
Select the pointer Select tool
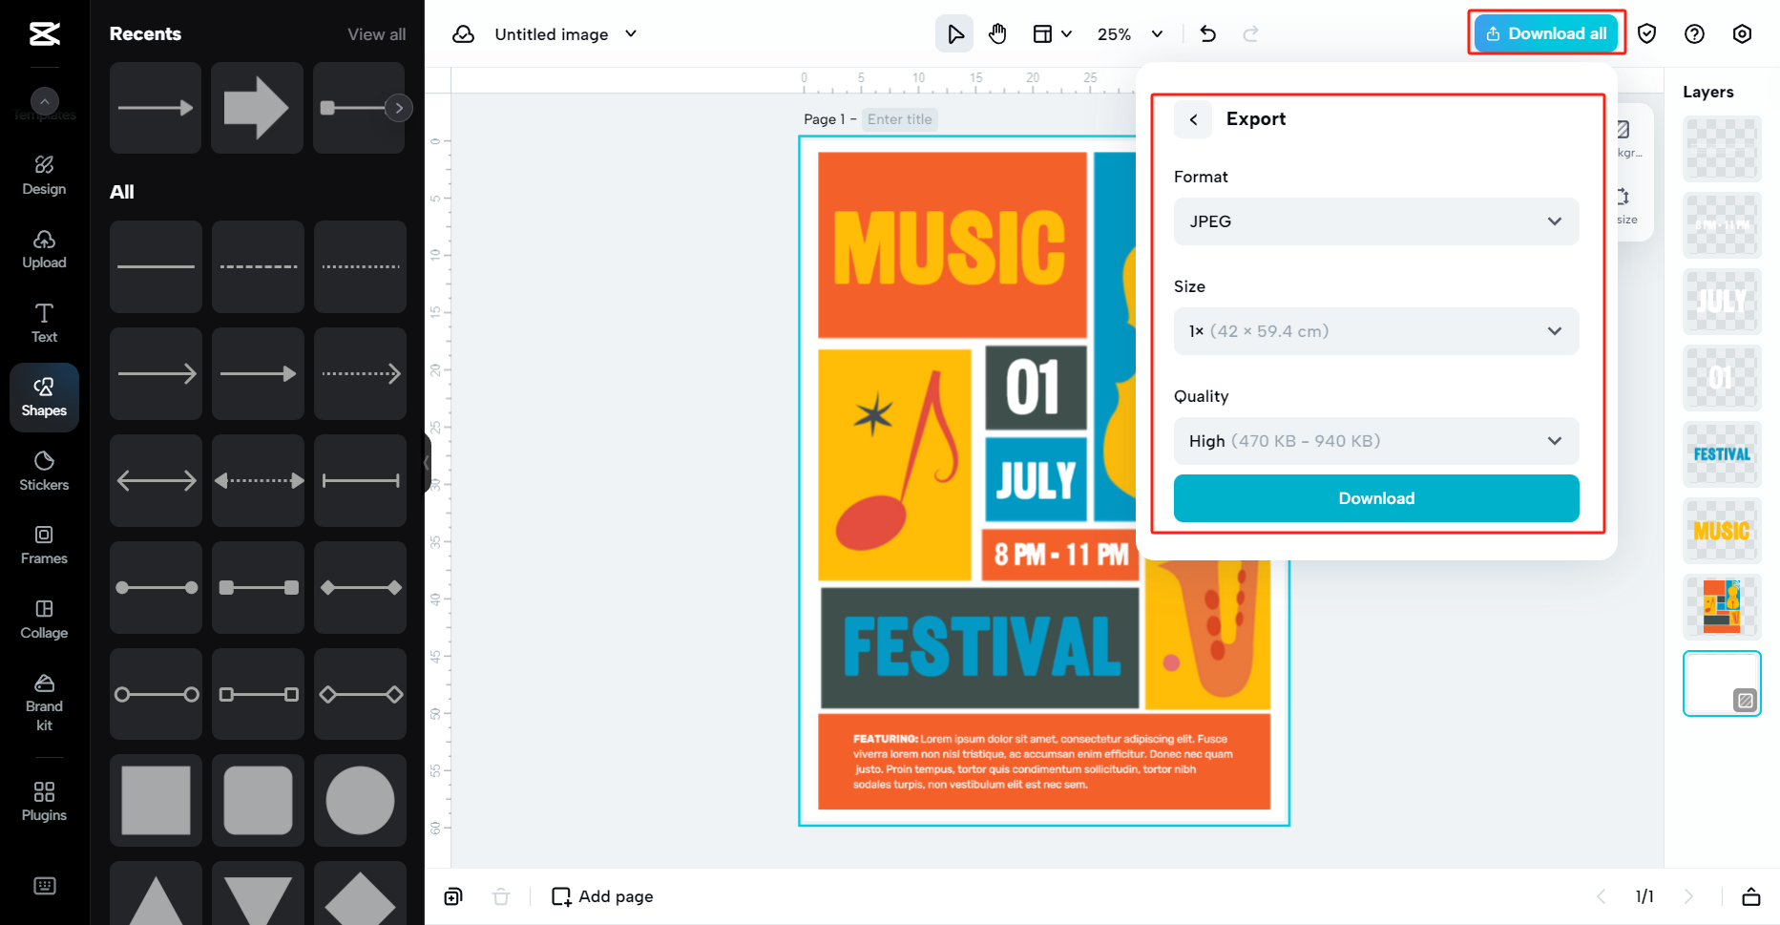click(x=954, y=34)
